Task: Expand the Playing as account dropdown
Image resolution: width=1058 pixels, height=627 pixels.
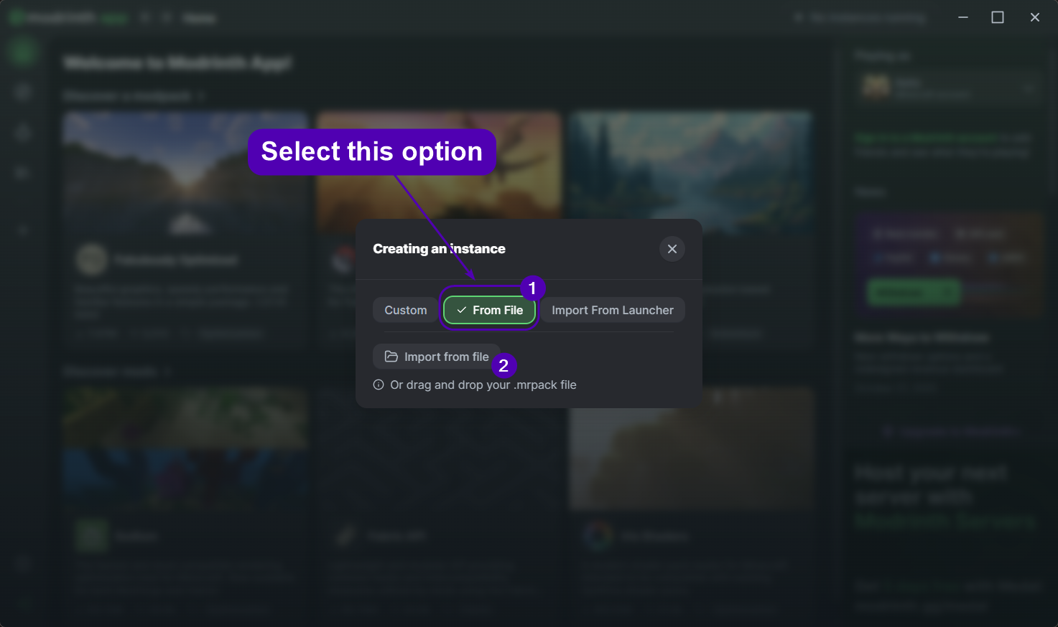Action: (x=1029, y=88)
